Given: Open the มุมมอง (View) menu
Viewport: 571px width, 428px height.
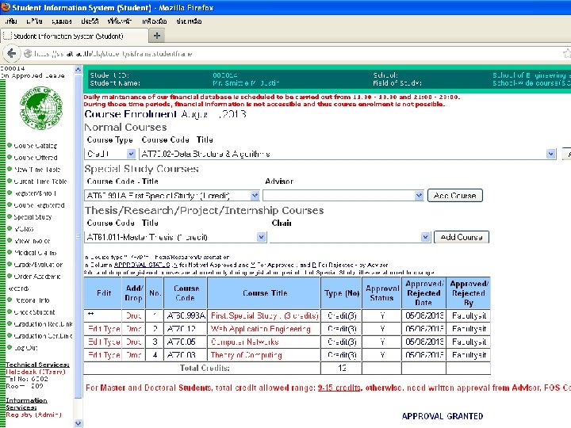Looking at the screenshot, I should tap(62, 21).
